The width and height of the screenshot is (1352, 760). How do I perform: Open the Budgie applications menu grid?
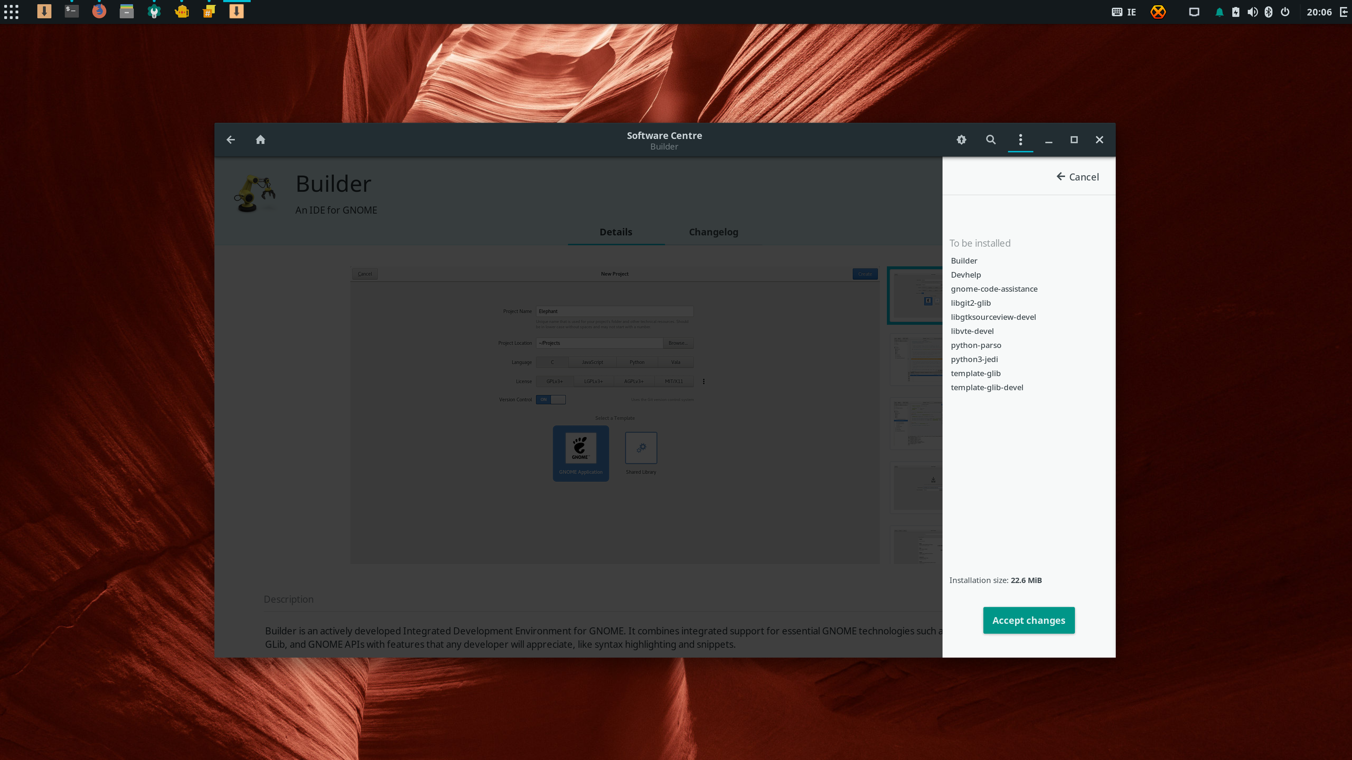(12, 12)
